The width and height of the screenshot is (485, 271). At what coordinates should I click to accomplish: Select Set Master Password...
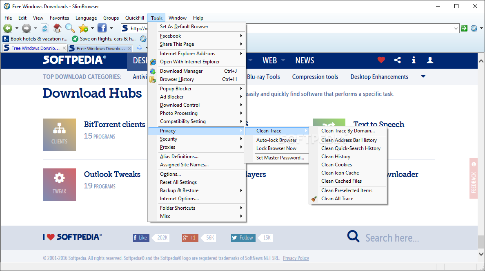tap(277, 158)
